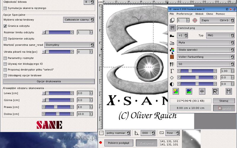
Task: Open the resolution 50 dropdown
Action: tap(206, 64)
